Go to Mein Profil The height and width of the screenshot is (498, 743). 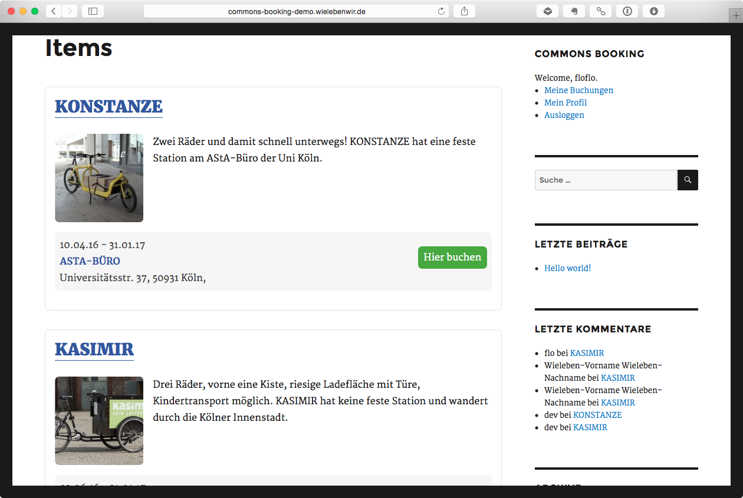coord(566,103)
